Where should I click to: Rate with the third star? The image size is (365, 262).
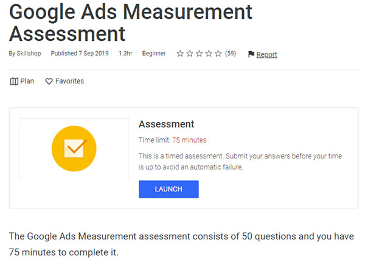[x=200, y=54]
